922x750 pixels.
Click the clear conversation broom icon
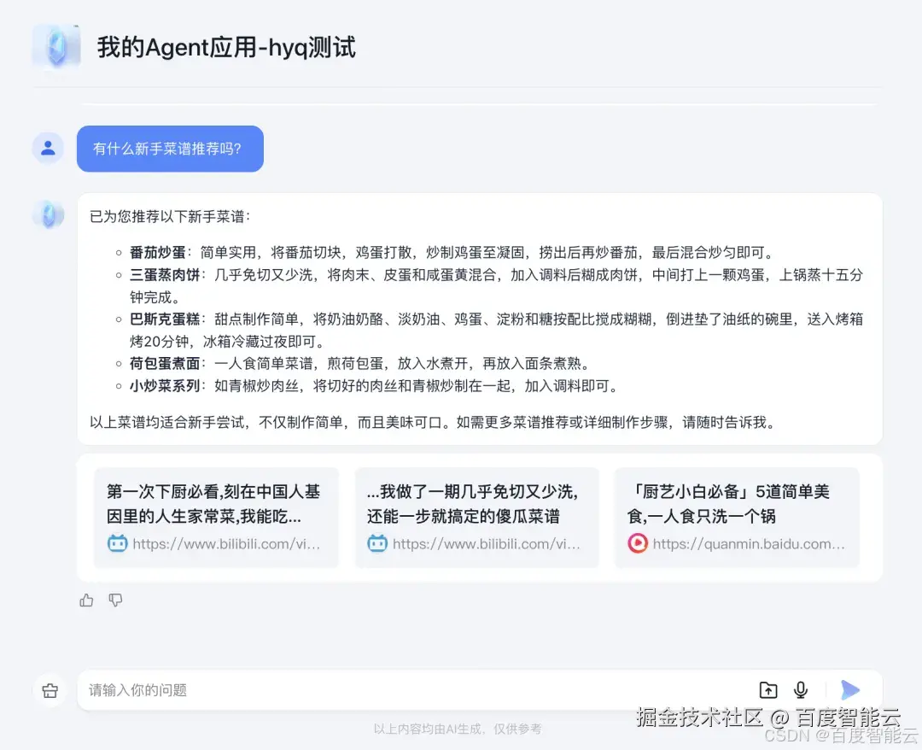tap(49, 690)
